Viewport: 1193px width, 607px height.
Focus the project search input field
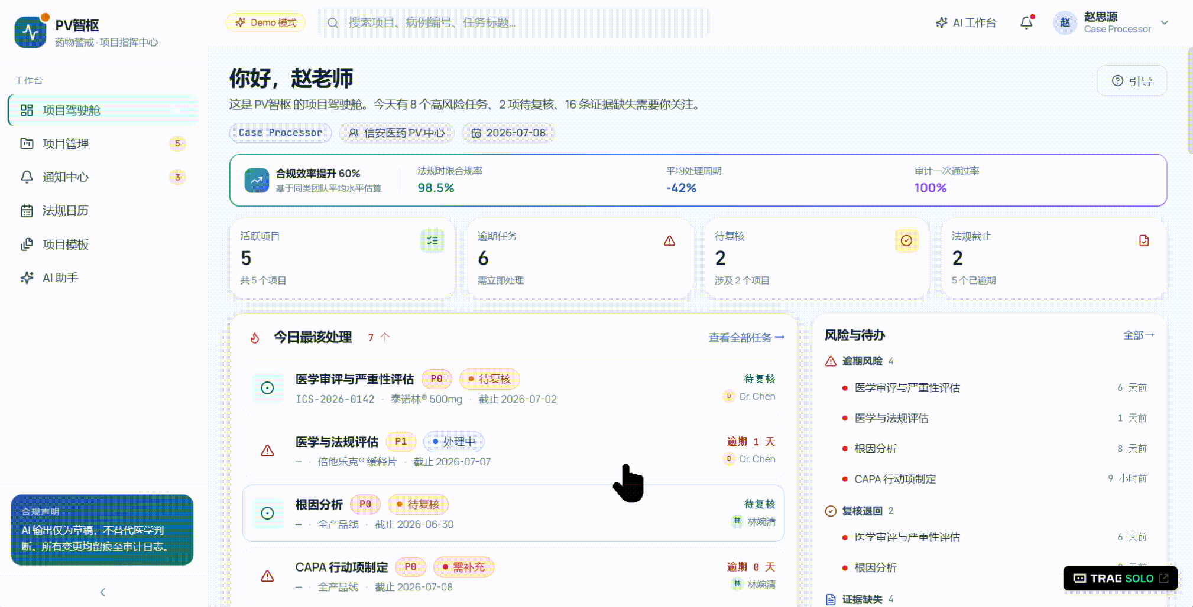(x=513, y=22)
